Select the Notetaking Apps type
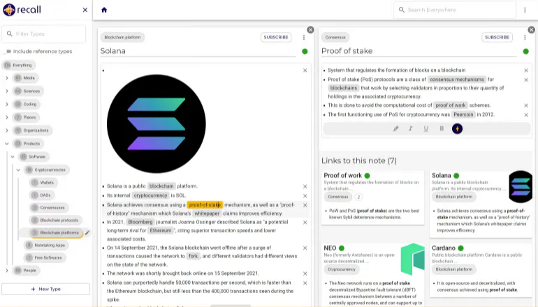Viewport: 538px width, 307px height. point(46,246)
